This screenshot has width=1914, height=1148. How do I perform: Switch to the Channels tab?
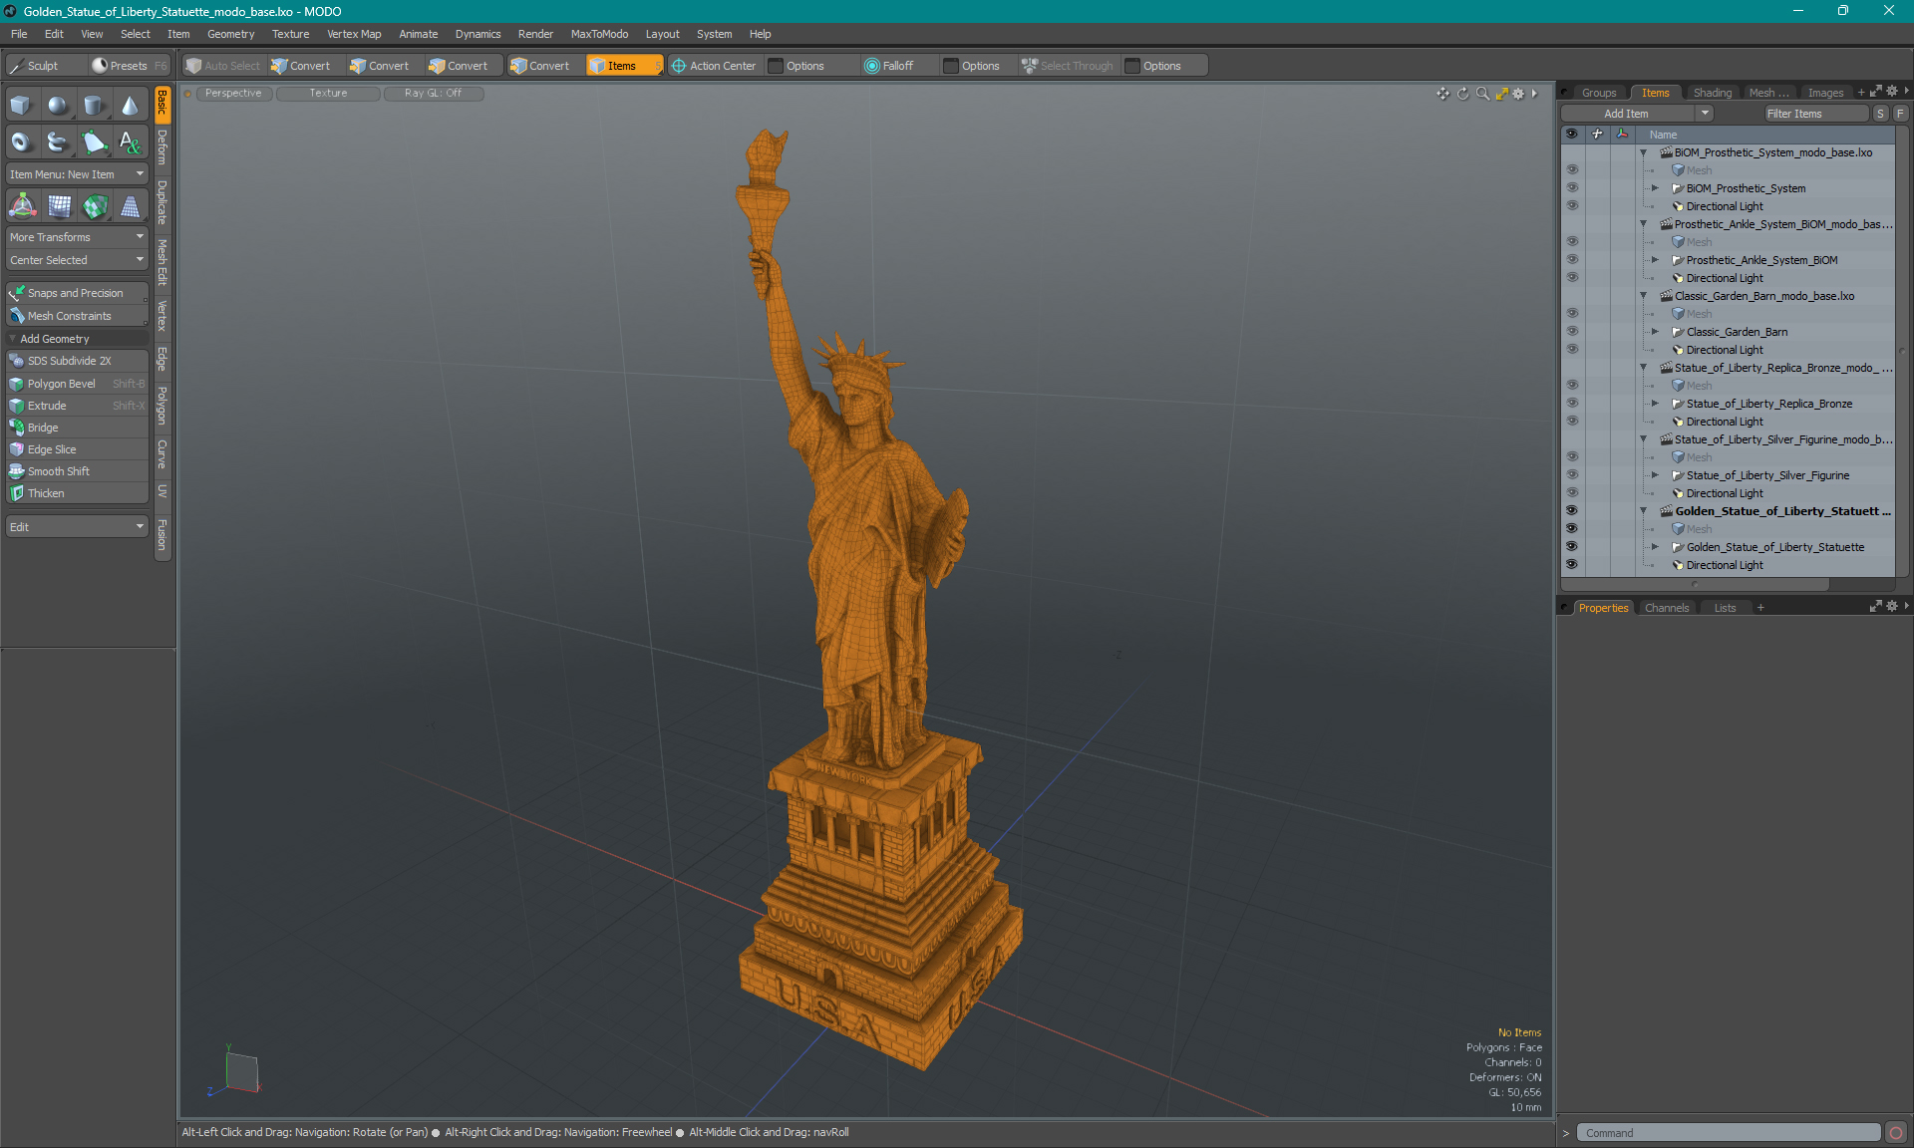click(x=1667, y=608)
